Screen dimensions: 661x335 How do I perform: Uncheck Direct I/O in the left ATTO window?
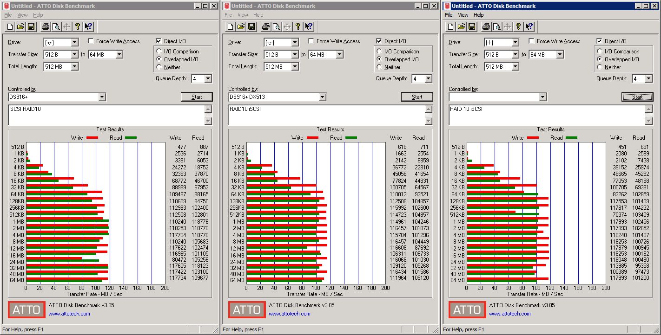coord(159,41)
